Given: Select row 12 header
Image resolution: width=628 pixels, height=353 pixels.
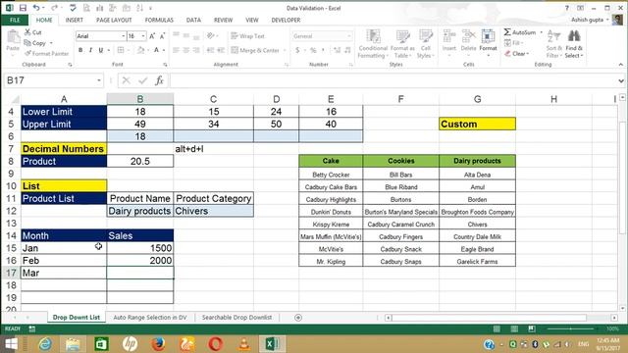Looking at the screenshot, I should (x=11, y=211).
